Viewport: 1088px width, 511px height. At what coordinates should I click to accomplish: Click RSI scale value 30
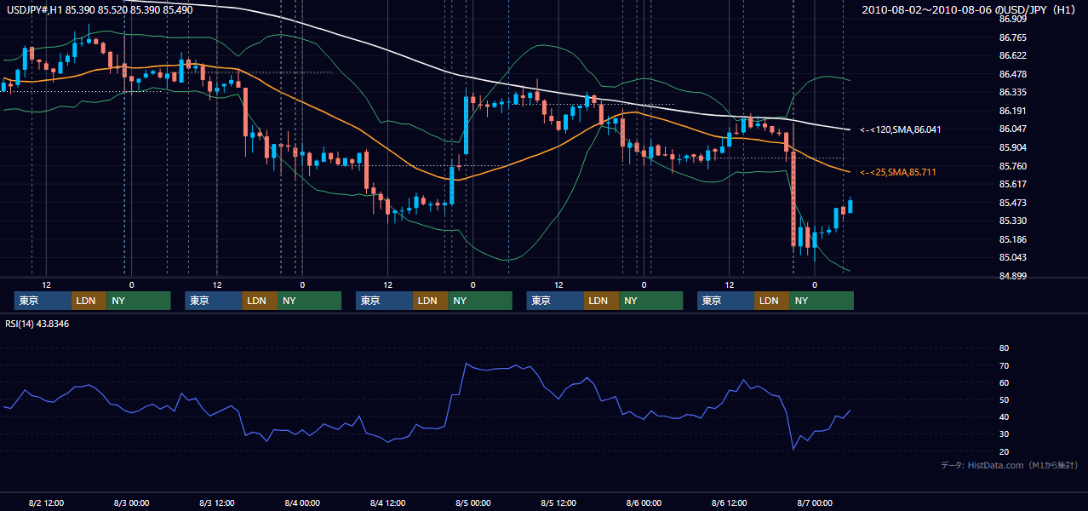(x=1004, y=433)
